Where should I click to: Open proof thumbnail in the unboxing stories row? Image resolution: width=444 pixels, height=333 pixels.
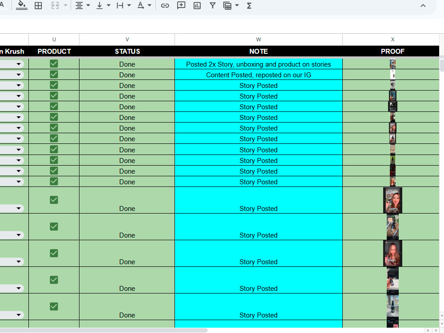coord(392,64)
